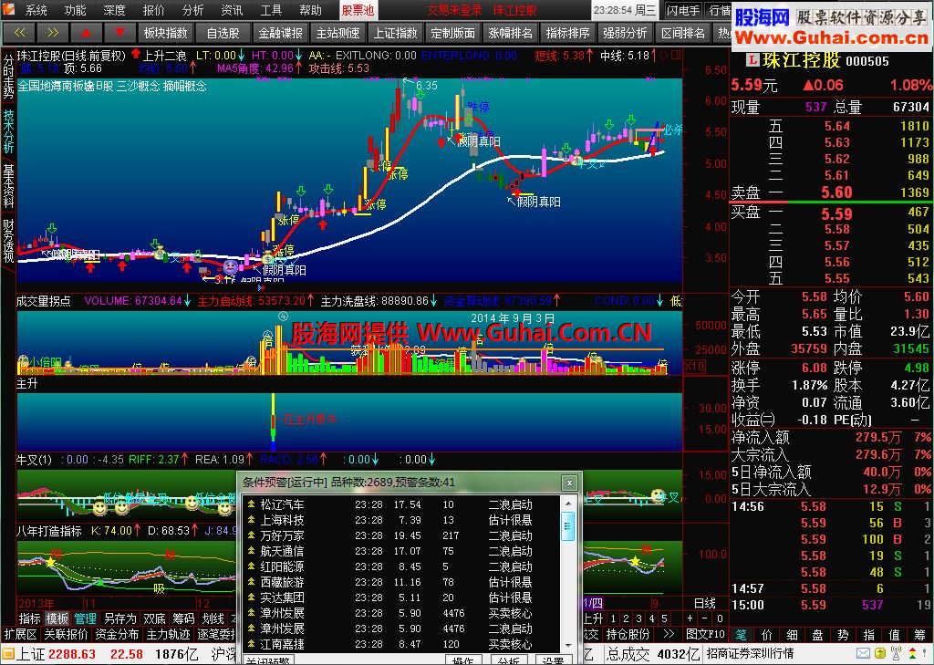Image resolution: width=934 pixels, height=665 pixels.
Task: Click the 金融谍报 toolbar button
Action: [281, 33]
